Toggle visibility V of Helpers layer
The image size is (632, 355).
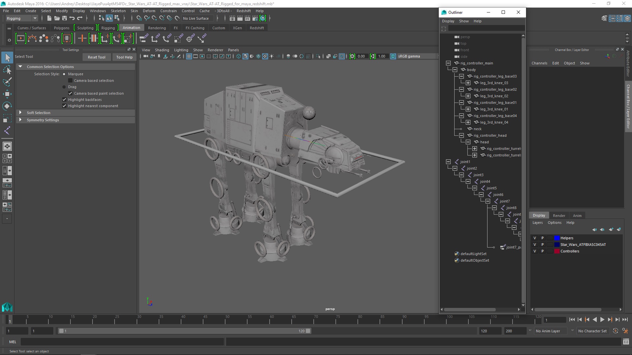click(535, 238)
